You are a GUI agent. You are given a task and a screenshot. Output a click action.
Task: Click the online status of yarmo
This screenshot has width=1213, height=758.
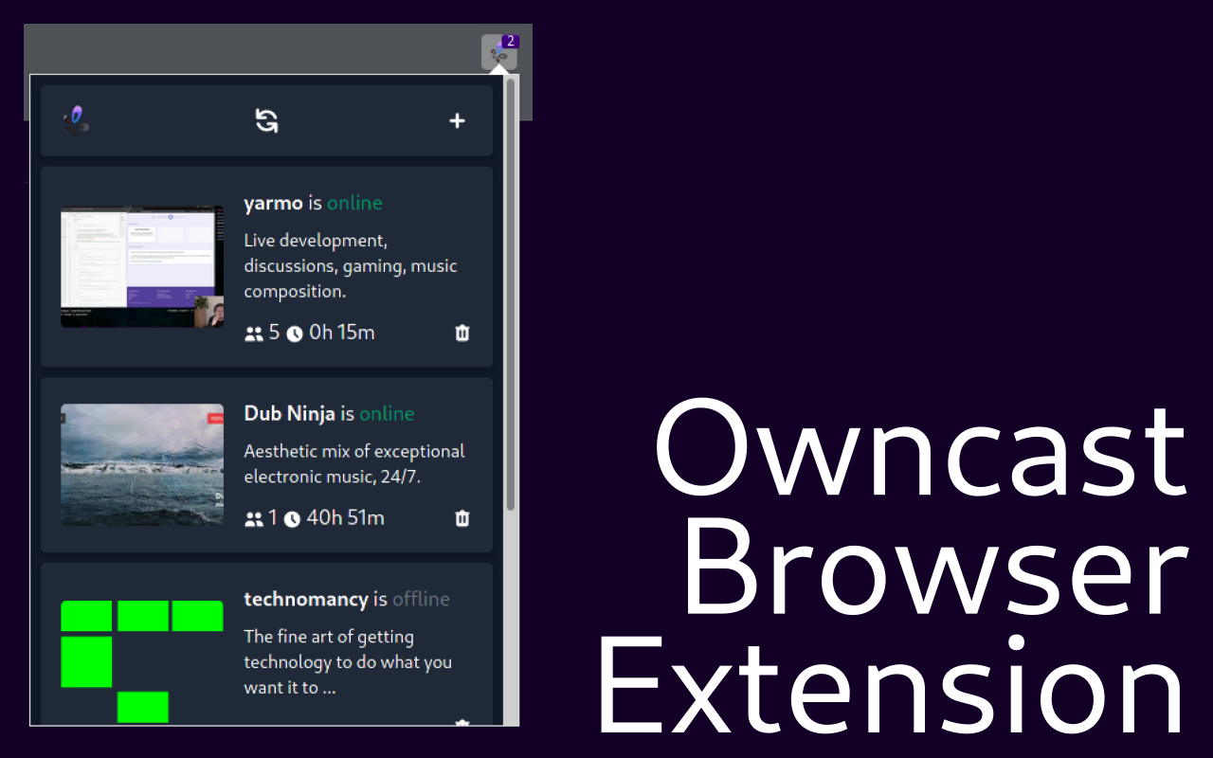(353, 202)
